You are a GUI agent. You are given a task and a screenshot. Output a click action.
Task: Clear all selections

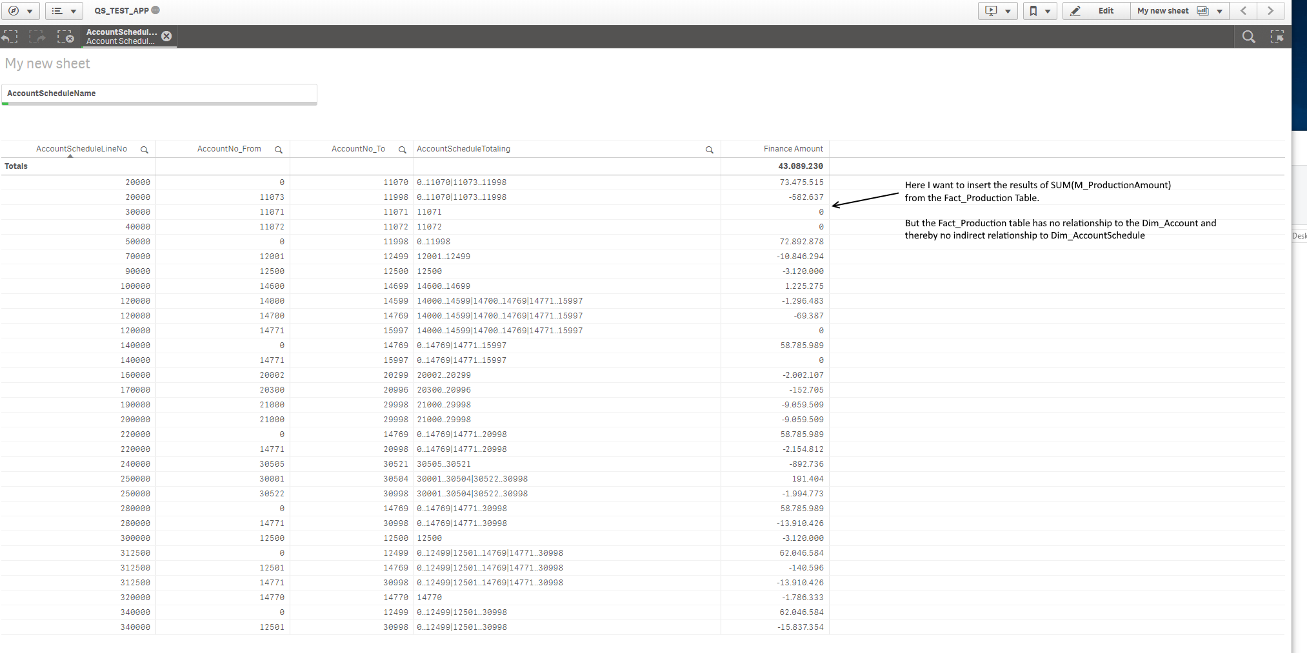point(66,37)
